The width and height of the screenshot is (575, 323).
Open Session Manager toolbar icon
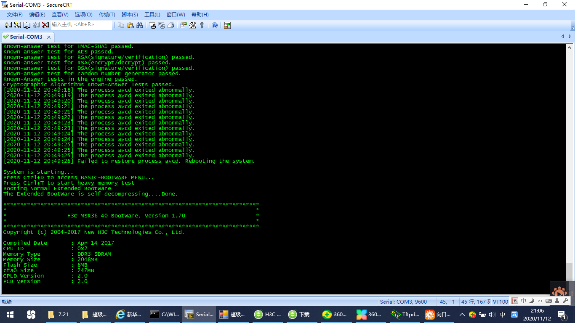[8, 25]
